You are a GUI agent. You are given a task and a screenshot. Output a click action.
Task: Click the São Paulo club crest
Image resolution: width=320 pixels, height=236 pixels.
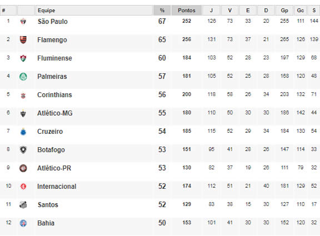point(23,21)
